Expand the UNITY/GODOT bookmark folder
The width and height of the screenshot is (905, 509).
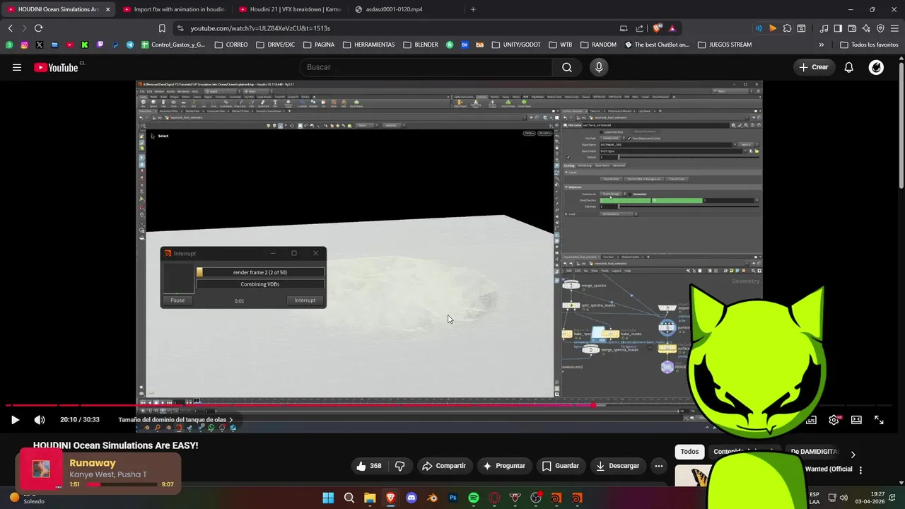pos(516,45)
